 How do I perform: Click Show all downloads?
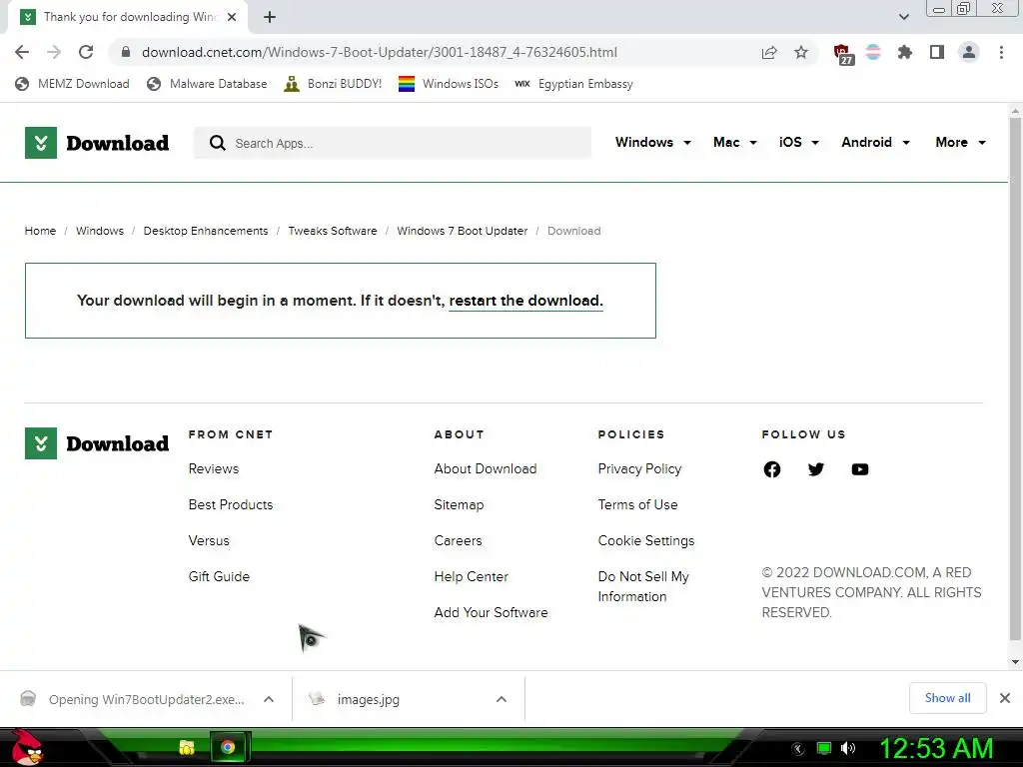tap(947, 698)
